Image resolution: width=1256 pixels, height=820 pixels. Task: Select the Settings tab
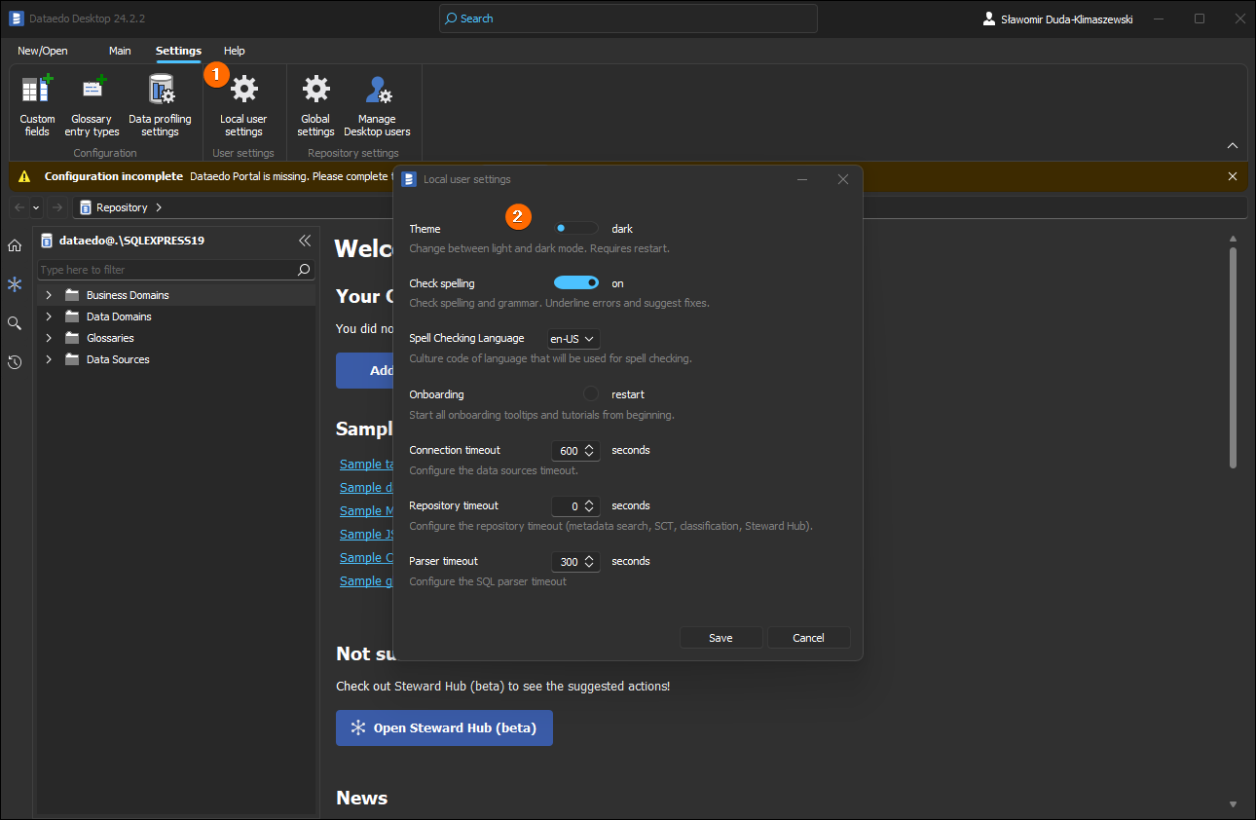click(x=178, y=51)
